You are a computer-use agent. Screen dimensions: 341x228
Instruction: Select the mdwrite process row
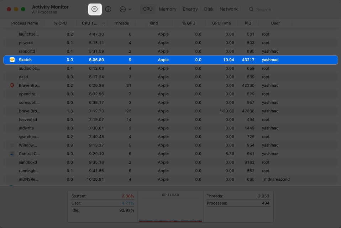170,128
